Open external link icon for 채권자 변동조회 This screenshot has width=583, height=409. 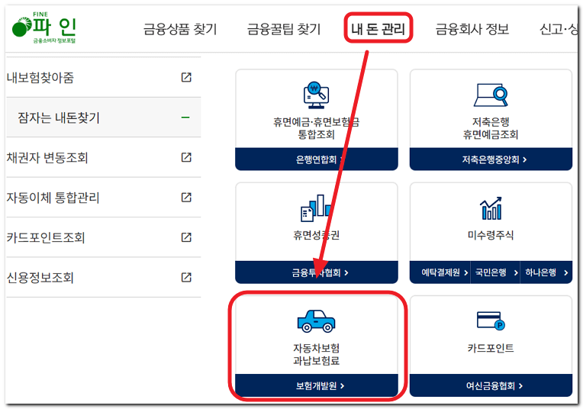pos(186,157)
